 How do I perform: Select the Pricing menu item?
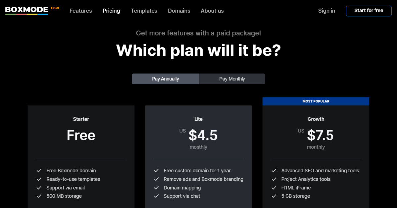pyautogui.click(x=111, y=11)
